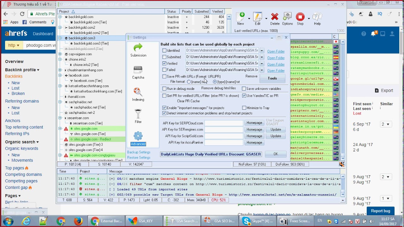Click the Tools button in Settings

[x=272, y=78]
